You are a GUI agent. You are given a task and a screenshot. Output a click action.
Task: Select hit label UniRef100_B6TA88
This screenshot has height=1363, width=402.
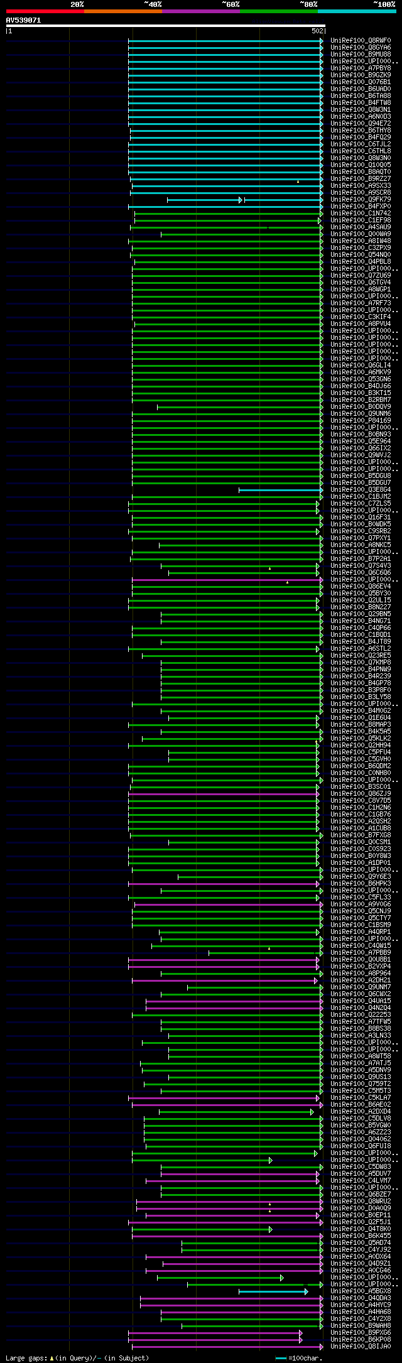[361, 96]
